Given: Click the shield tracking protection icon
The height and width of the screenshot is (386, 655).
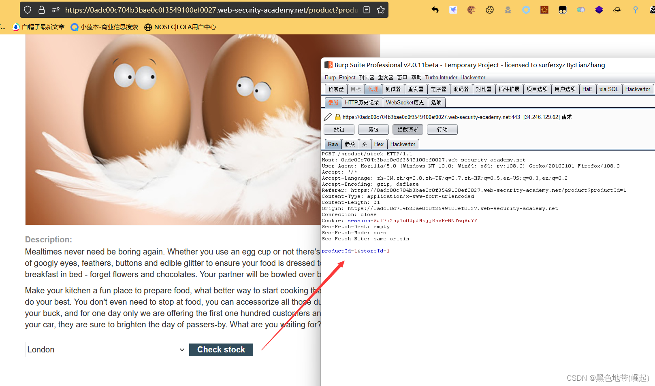Looking at the screenshot, I should point(28,10).
